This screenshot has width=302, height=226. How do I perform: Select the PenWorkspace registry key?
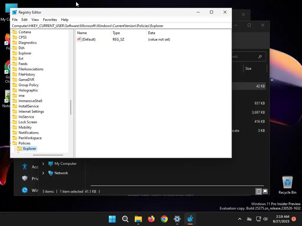click(30, 138)
